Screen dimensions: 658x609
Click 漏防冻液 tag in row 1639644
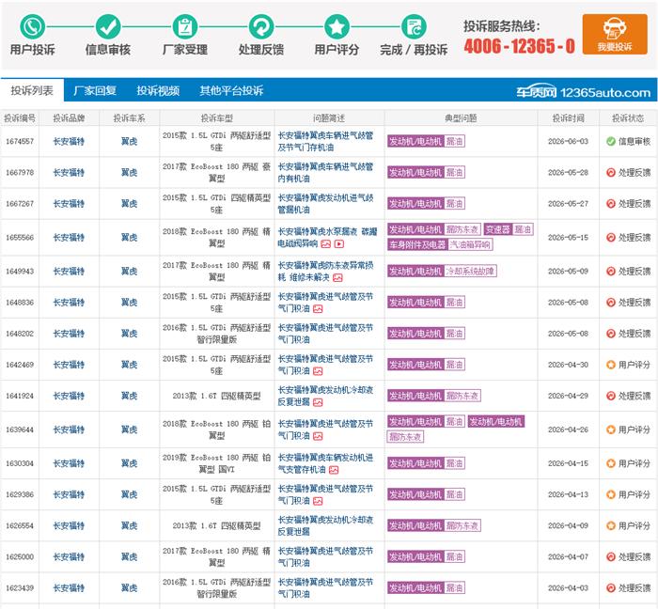[405, 437]
